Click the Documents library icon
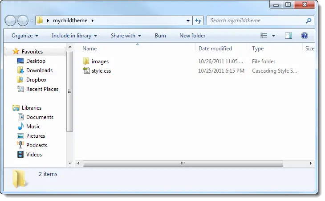Image resolution: width=325 pixels, height=201 pixels. pos(20,117)
